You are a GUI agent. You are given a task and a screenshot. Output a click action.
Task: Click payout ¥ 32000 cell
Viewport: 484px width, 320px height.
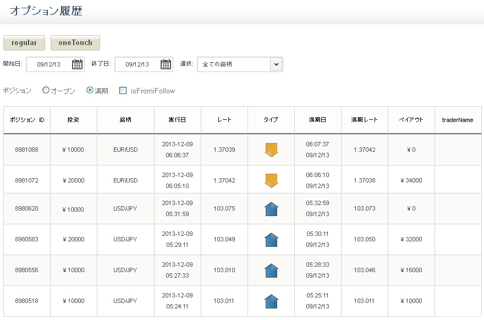click(411, 240)
